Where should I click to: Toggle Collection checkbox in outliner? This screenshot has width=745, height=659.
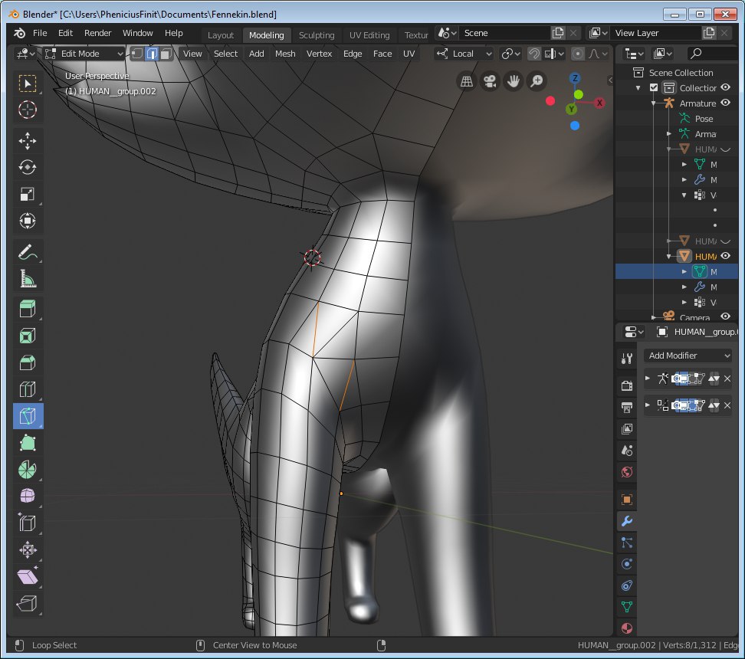pos(654,88)
